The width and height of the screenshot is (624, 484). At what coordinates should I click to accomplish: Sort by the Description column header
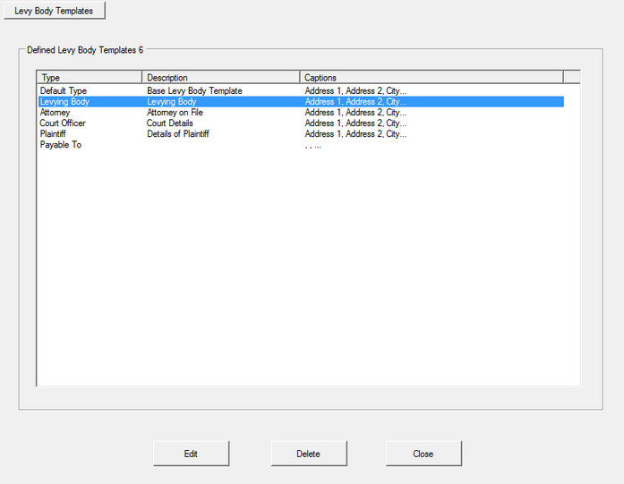tap(220, 77)
